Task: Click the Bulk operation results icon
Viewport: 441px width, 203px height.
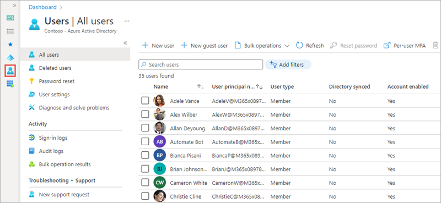Action: [x=32, y=164]
